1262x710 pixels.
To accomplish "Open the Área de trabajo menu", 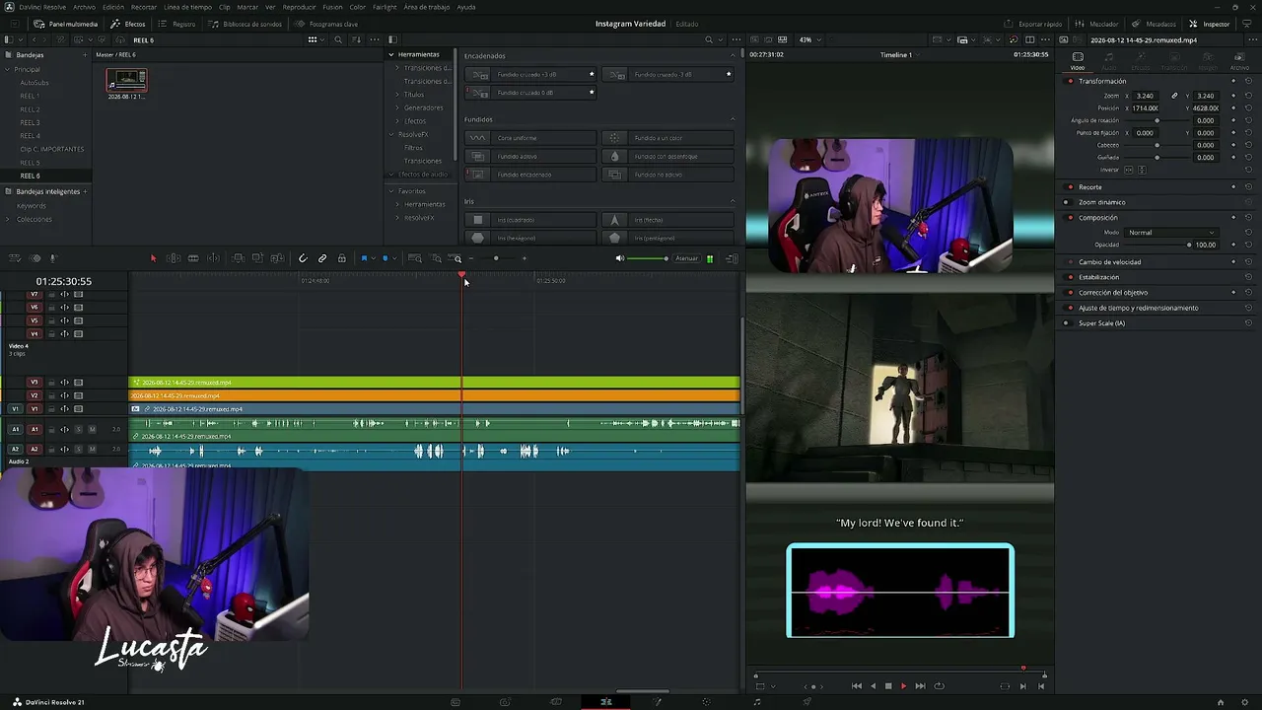I will (426, 7).
